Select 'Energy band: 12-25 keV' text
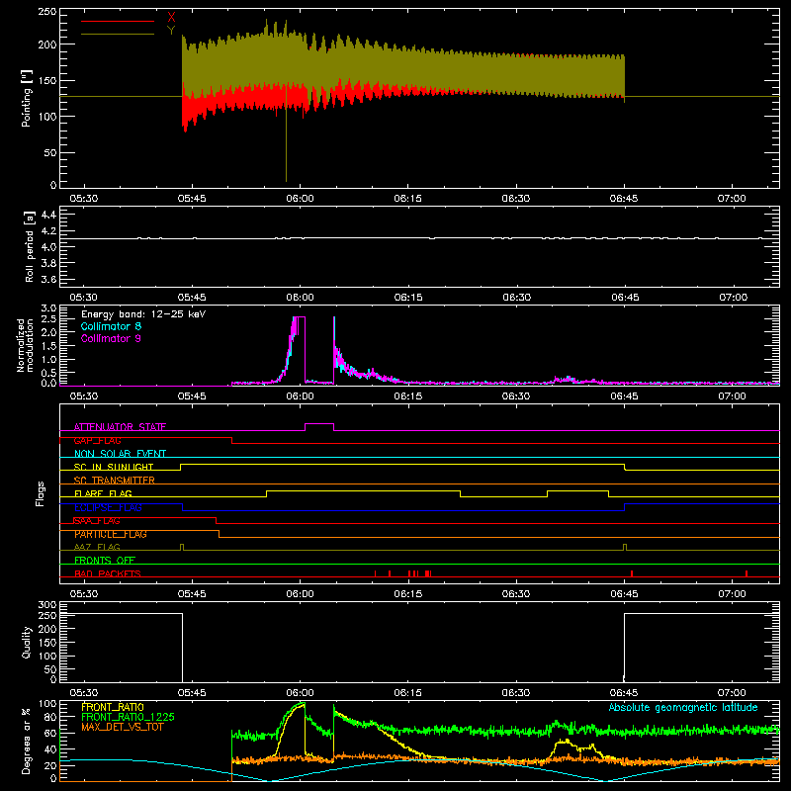791x791 pixels. [x=143, y=314]
